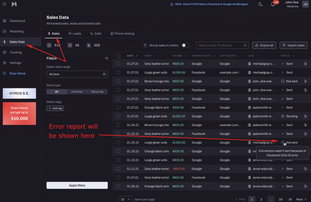Click lead icon for 01.24.21 Brown lounge row
Image resolution: width=311 pixels, height=202 pixels.
[249, 125]
